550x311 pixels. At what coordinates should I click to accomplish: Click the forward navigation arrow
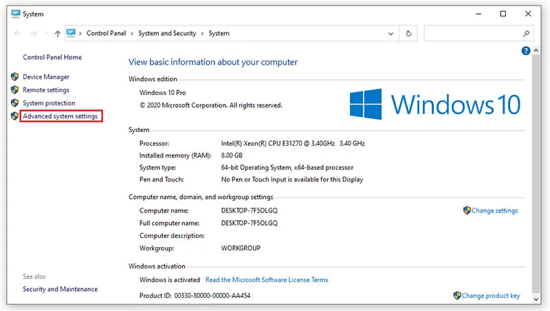34,33
